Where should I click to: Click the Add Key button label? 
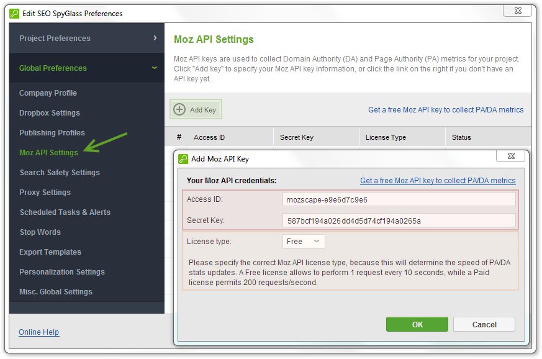203,110
